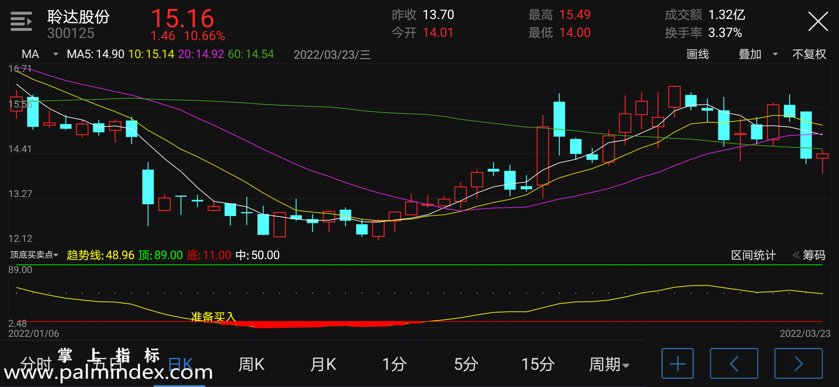Click the 16.71 price axis label
Image resolution: width=839 pixels, height=387 pixels.
click(20, 68)
